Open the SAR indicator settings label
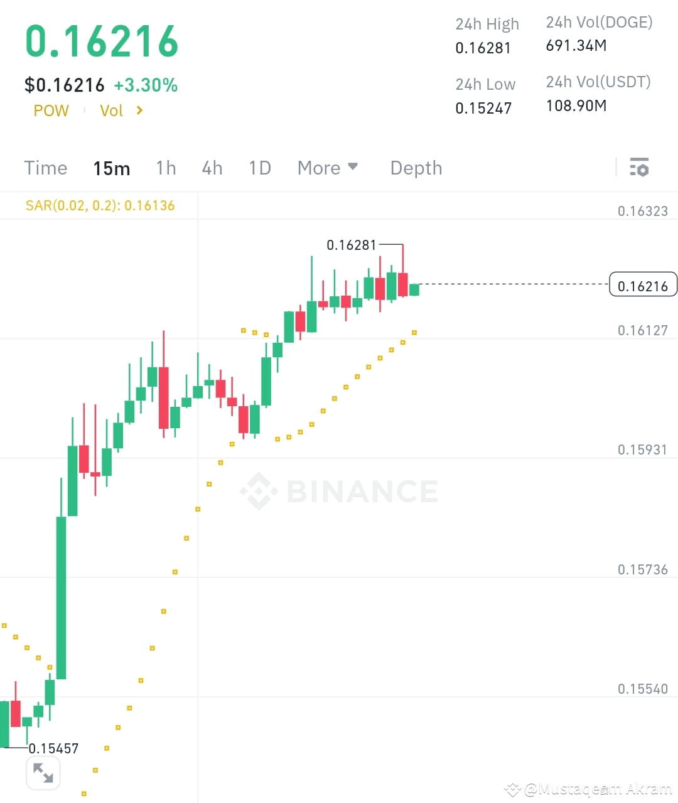Image resolution: width=678 pixels, height=803 pixels. coord(99,205)
